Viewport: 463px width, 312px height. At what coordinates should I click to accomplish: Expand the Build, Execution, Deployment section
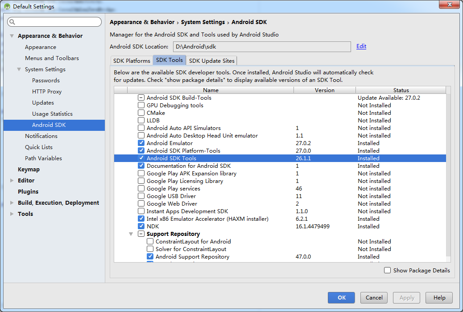click(12, 203)
